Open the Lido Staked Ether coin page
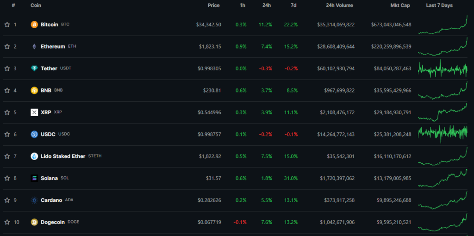 click(63, 156)
